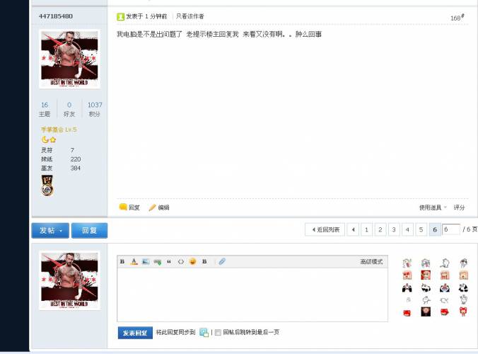Insert the dark portrait emoticon
478x354 pixels.
click(426, 312)
